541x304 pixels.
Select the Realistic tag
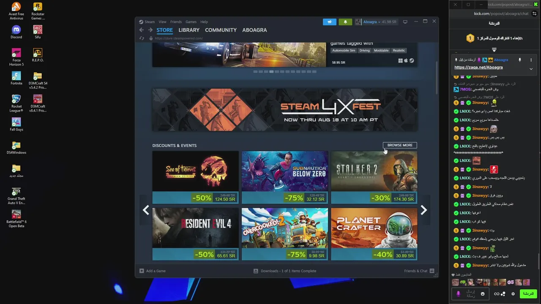pos(399,51)
